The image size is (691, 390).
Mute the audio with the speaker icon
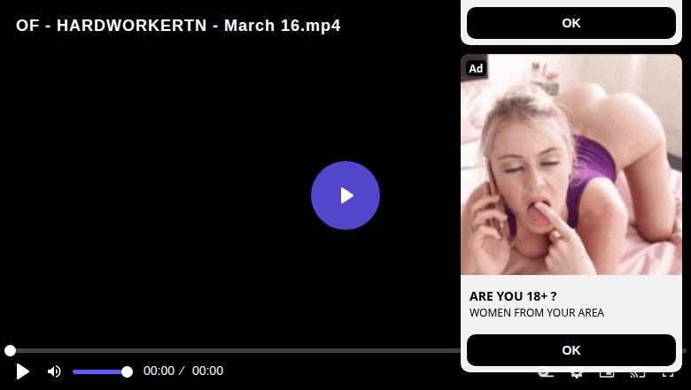point(54,371)
